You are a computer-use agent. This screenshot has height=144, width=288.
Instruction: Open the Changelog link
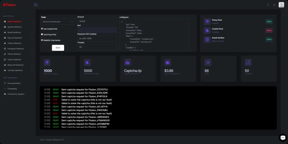click(x=12, y=89)
